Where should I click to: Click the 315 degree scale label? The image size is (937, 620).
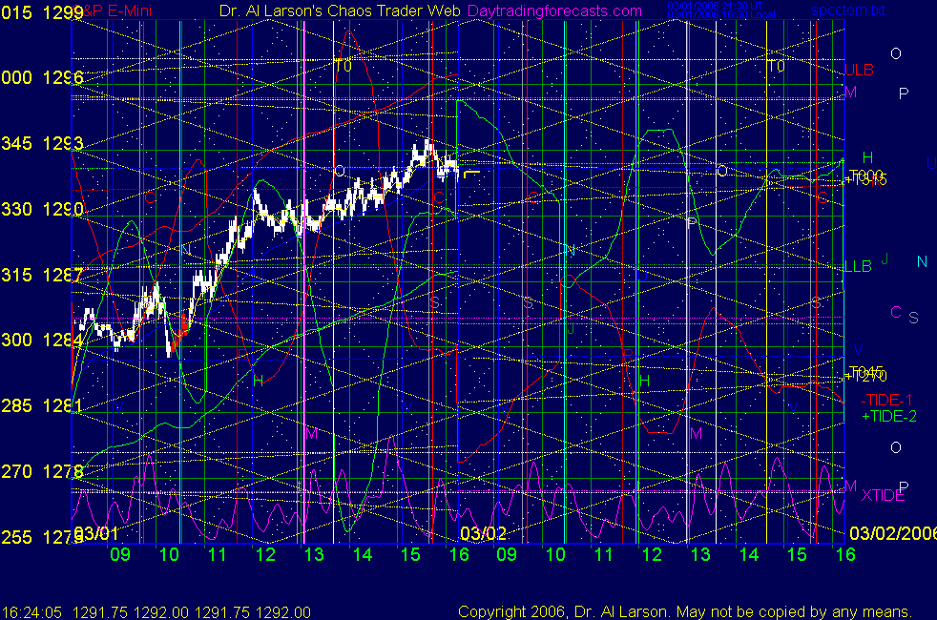(16, 275)
